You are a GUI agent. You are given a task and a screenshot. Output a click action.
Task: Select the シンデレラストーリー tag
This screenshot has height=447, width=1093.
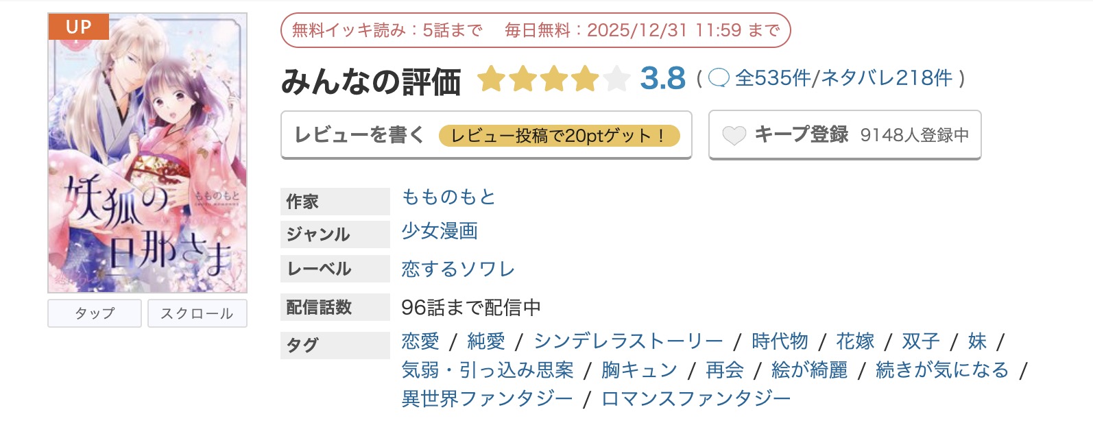[628, 341]
